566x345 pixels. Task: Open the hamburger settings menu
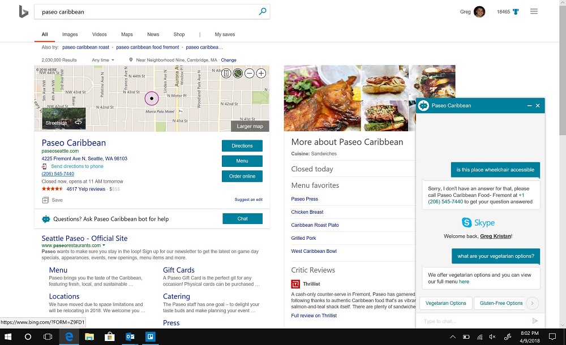(534, 11)
